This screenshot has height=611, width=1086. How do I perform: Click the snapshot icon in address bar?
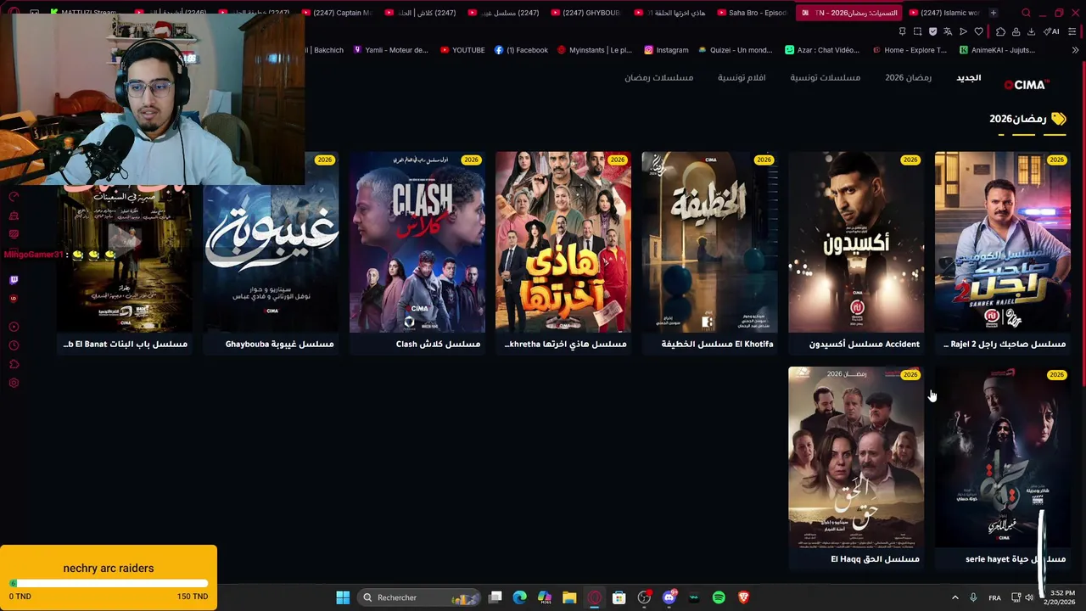(917, 31)
